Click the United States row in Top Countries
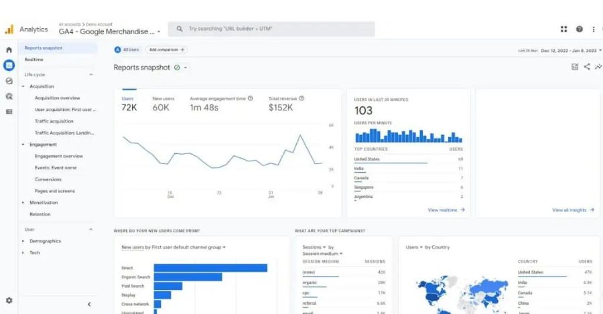Viewport: 603px width, 314px height. pos(409,159)
